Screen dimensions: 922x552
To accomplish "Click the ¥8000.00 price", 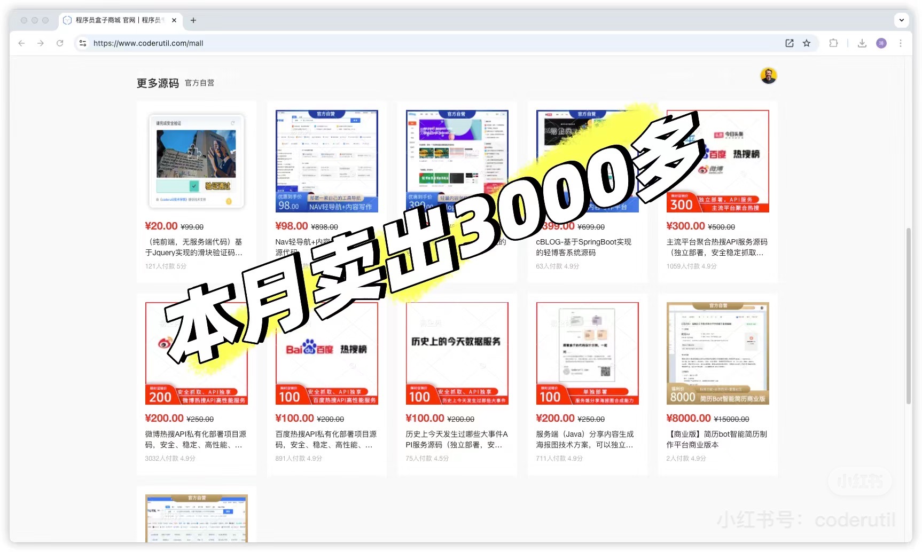I will (x=689, y=418).
